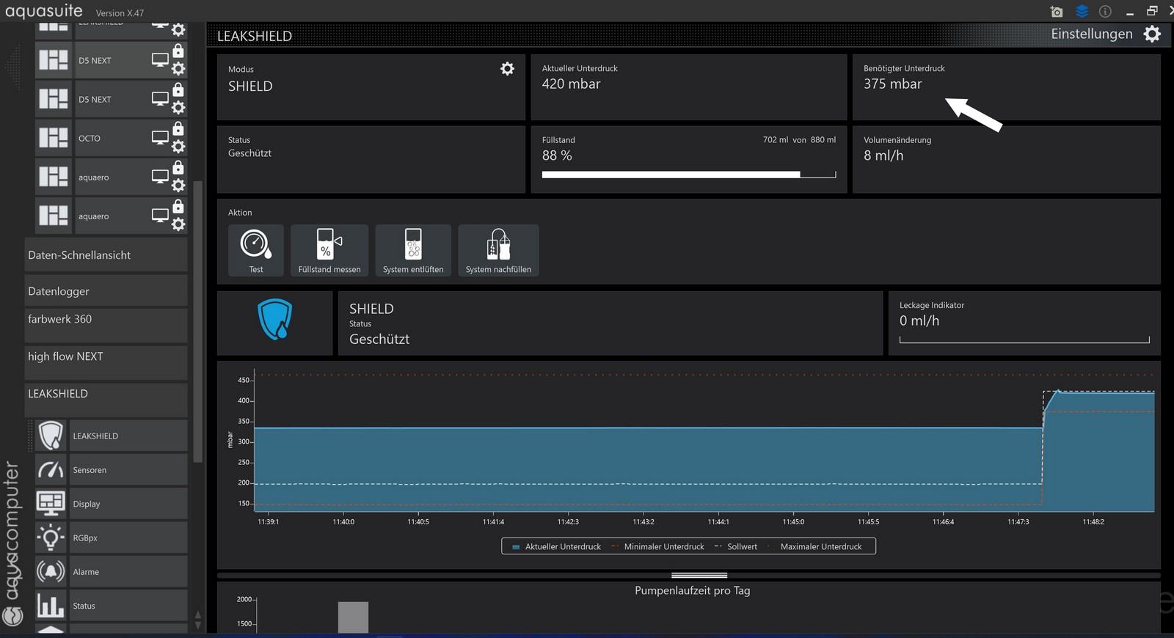Click the 375 mbar Benötigter Unterdruck value
The width and height of the screenshot is (1174, 638).
[892, 84]
